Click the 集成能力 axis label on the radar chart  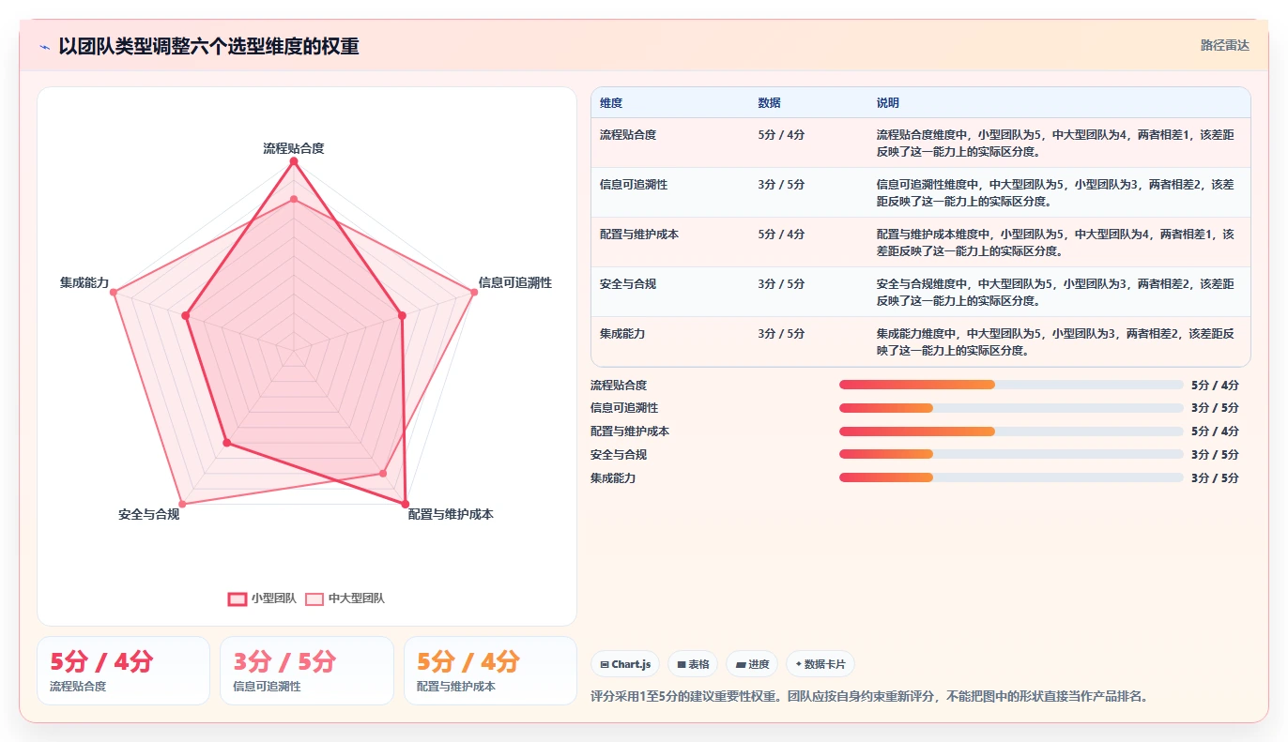tap(84, 282)
